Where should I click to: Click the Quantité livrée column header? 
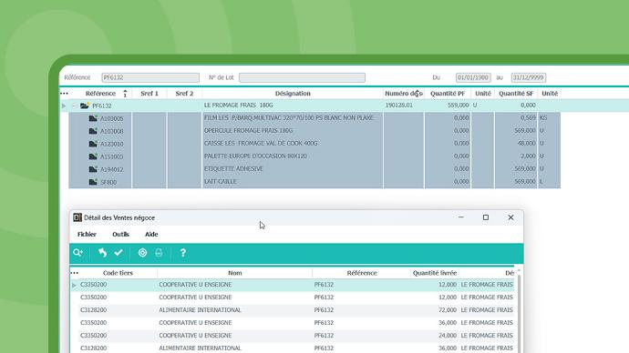tap(435, 273)
